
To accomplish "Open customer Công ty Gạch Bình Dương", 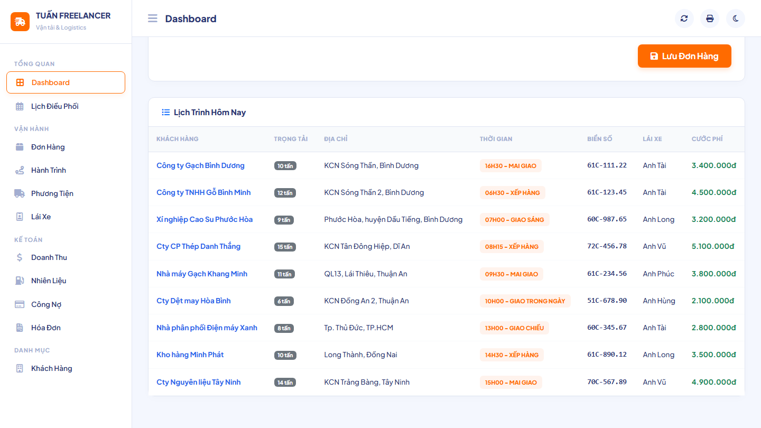I will 200,165.
